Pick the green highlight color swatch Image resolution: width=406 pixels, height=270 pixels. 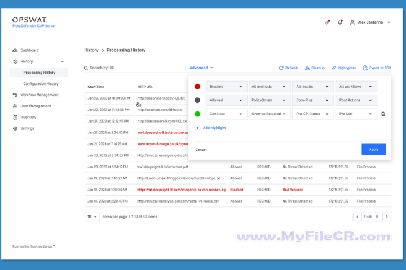197,114
